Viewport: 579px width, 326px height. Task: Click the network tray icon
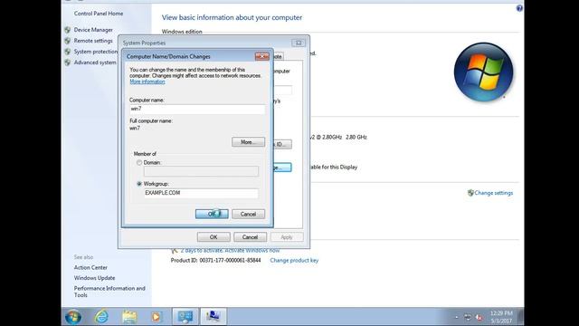(468, 317)
